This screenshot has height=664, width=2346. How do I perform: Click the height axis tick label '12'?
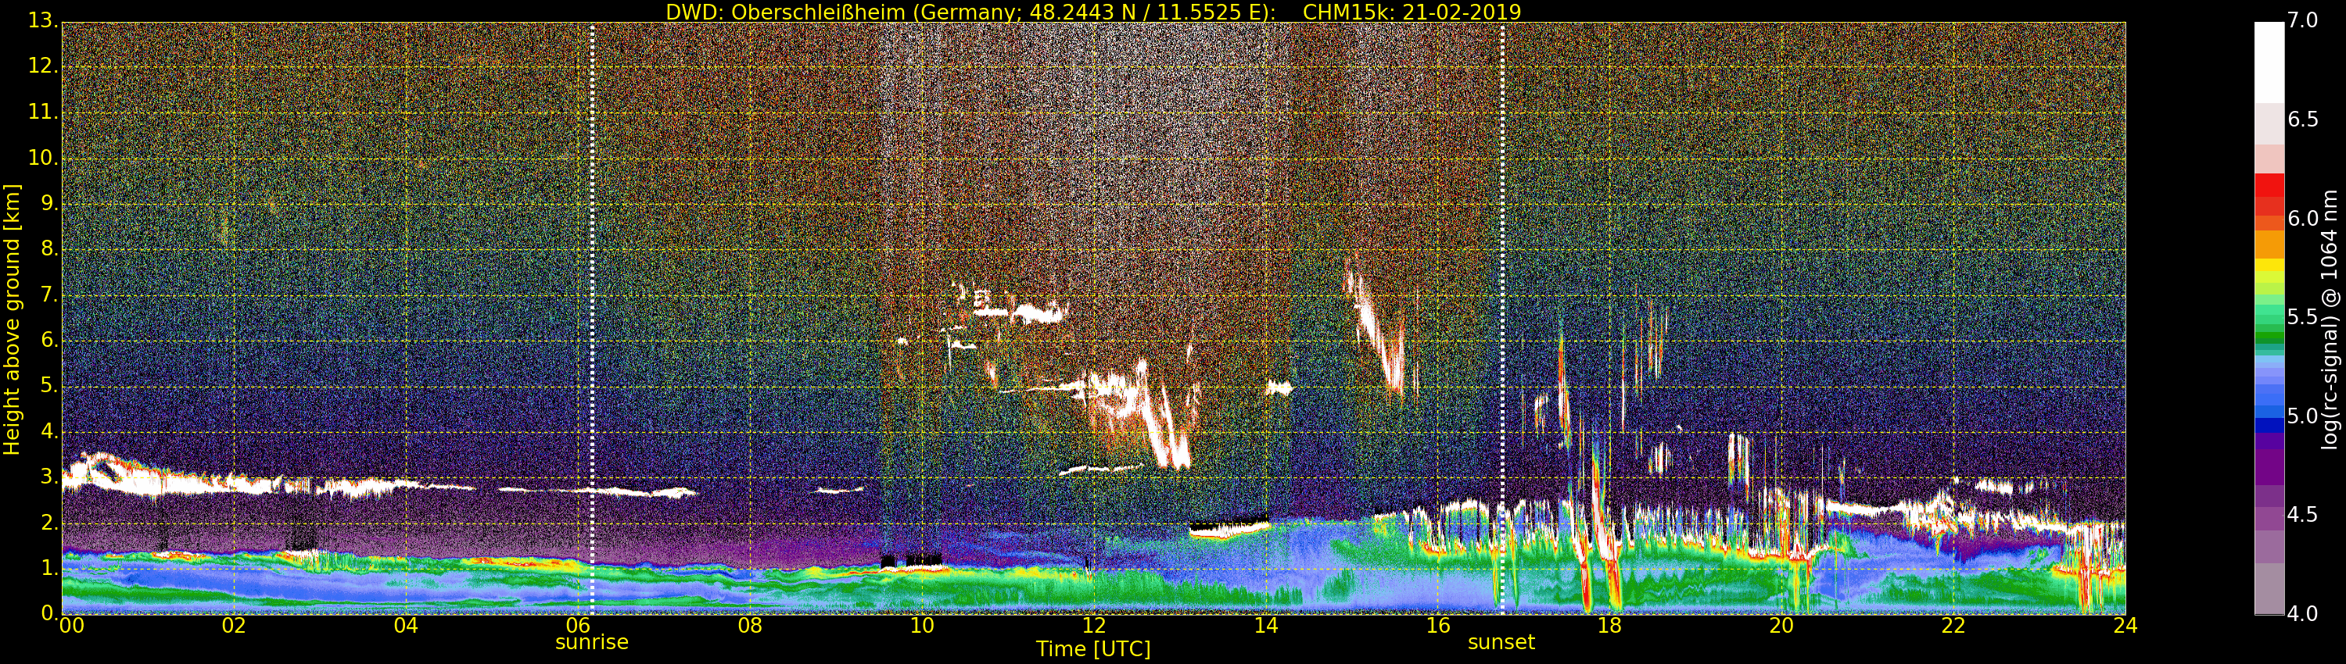[x=42, y=66]
